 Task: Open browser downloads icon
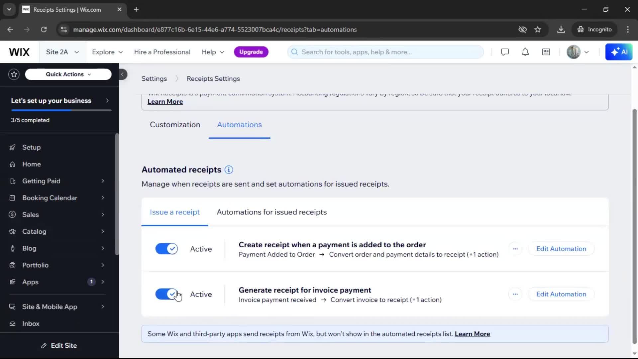pos(561,30)
